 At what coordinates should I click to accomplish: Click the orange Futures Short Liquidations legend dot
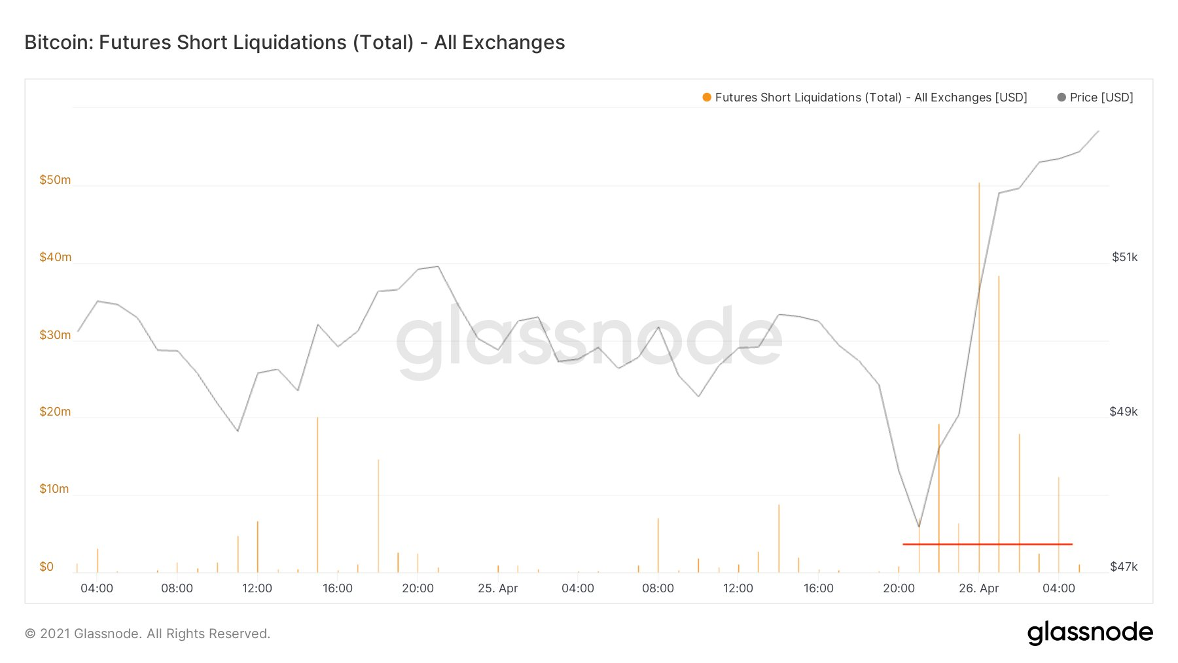(x=707, y=98)
